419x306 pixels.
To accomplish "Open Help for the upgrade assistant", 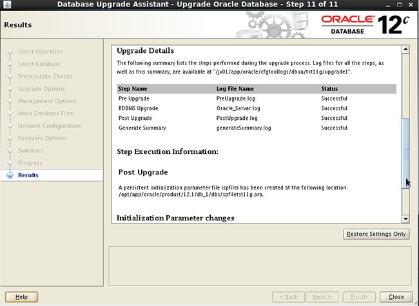I will [21, 297].
